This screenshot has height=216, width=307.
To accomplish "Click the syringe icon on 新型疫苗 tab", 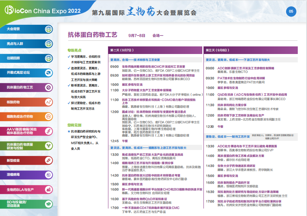I will click(x=49, y=160).
